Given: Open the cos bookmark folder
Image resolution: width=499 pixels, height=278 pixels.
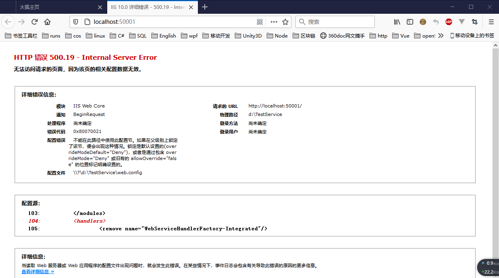Looking at the screenshot, I should (x=73, y=36).
